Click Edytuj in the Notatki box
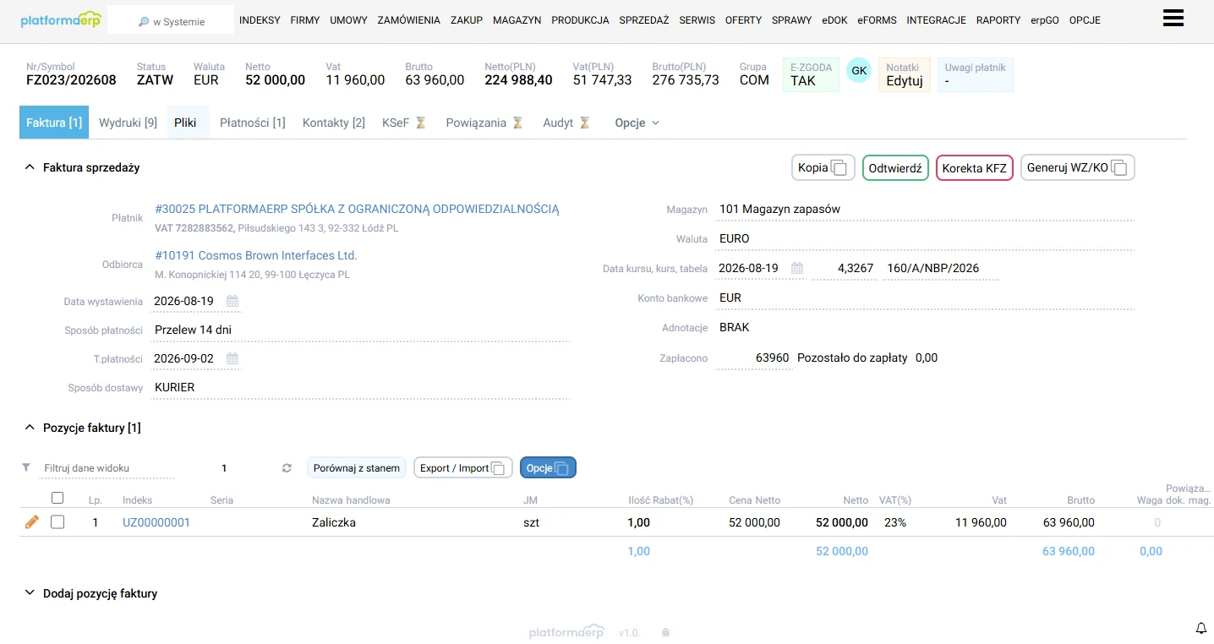 (905, 81)
